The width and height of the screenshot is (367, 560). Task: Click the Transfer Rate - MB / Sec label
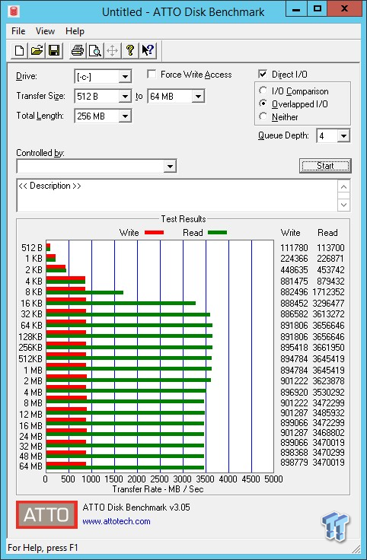pos(158,489)
